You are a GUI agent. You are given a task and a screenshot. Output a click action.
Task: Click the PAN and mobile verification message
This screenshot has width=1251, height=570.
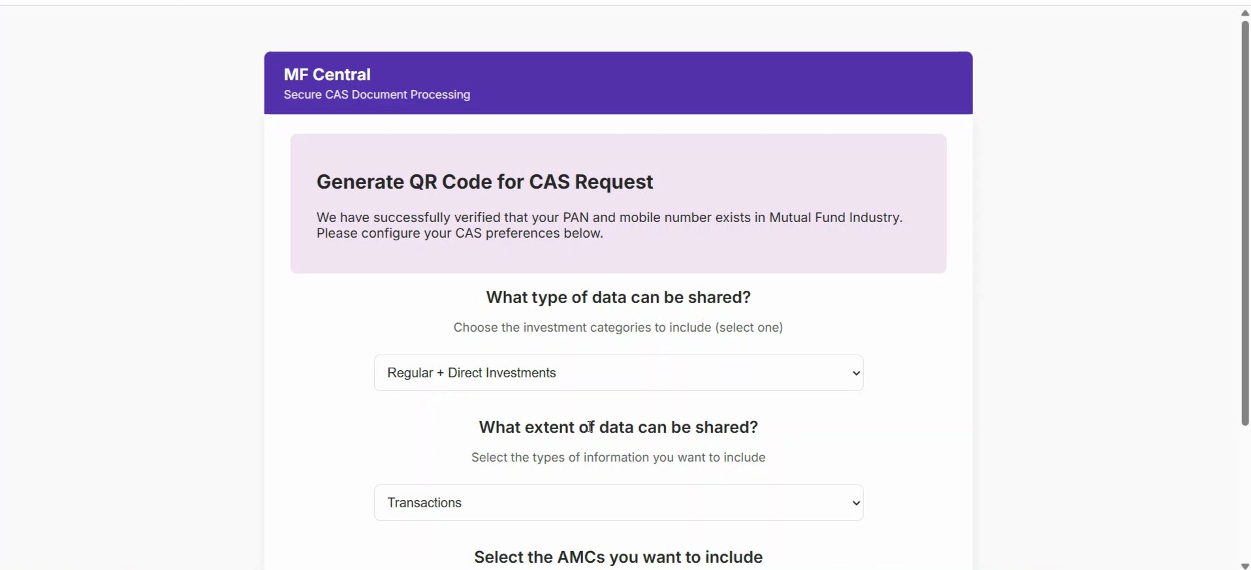[609, 217]
